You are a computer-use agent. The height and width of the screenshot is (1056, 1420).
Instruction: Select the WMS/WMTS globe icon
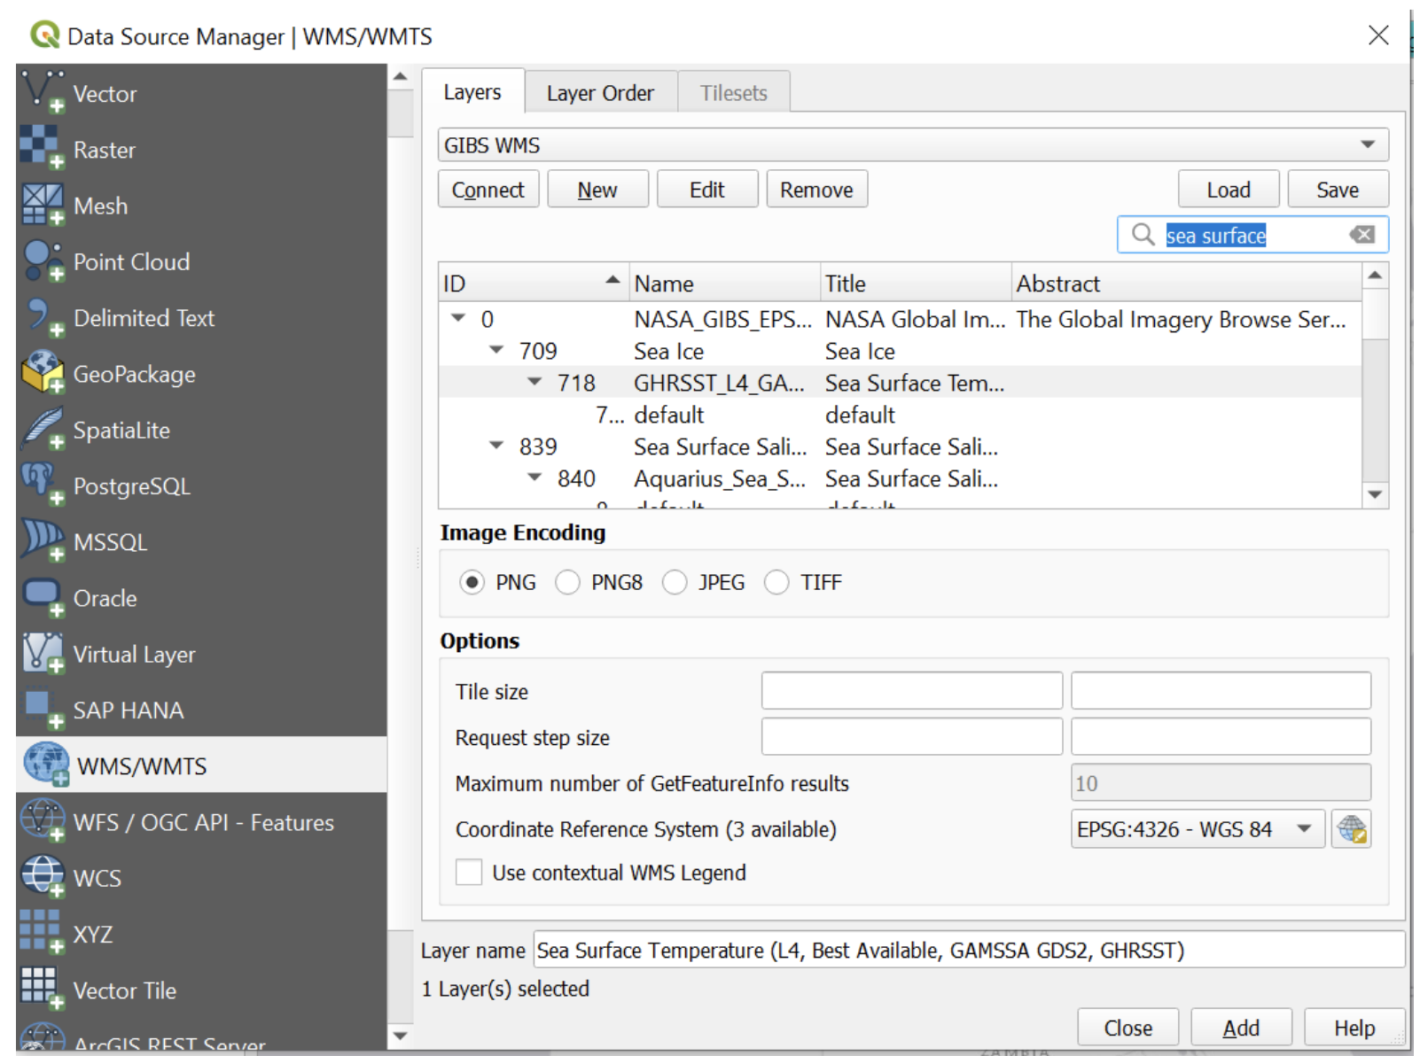pos(46,765)
